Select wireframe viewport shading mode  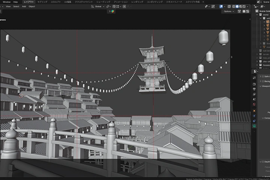[234, 6]
